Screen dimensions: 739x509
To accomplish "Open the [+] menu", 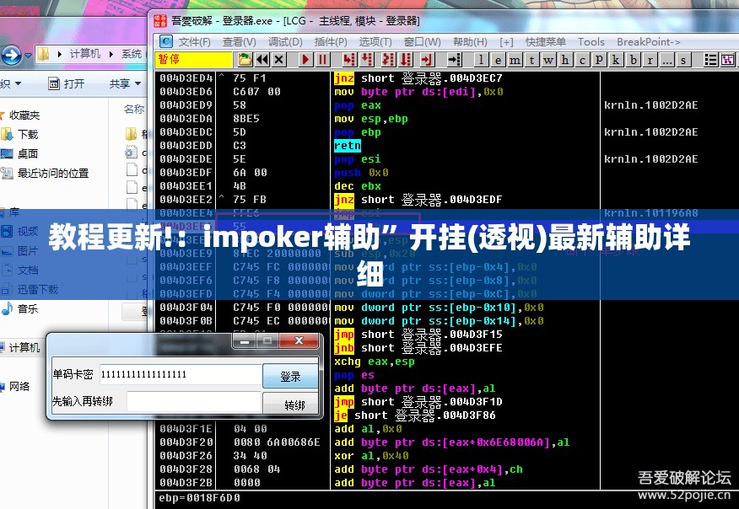I will coord(507,42).
